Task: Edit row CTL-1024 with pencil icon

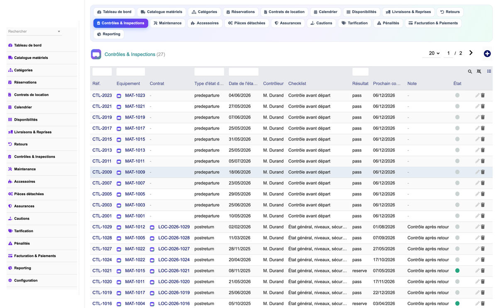Action: point(477,260)
